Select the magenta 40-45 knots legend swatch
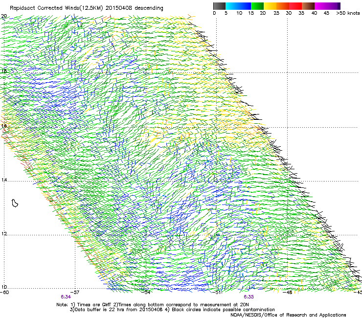Screen dimensions: 362x318 tap(321, 6)
